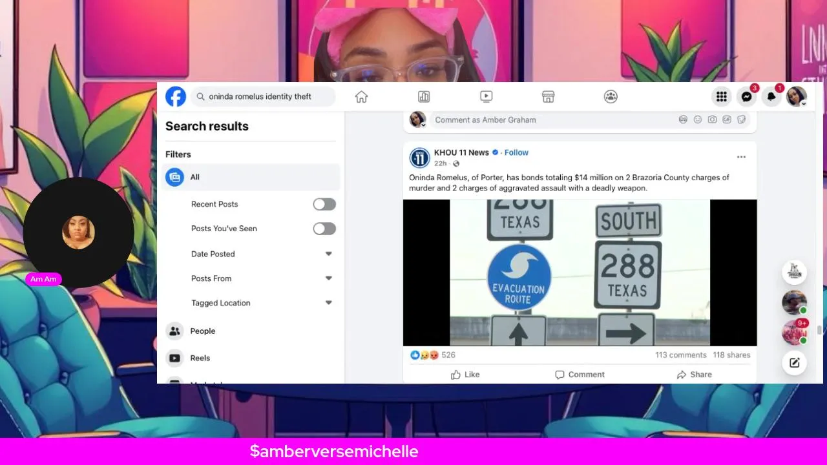This screenshot has height=465, width=827.
Task: Switch commenter via small avatar arrow
Action: point(423,125)
